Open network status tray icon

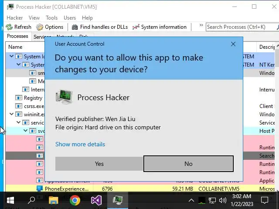pyautogui.click(x=212, y=200)
